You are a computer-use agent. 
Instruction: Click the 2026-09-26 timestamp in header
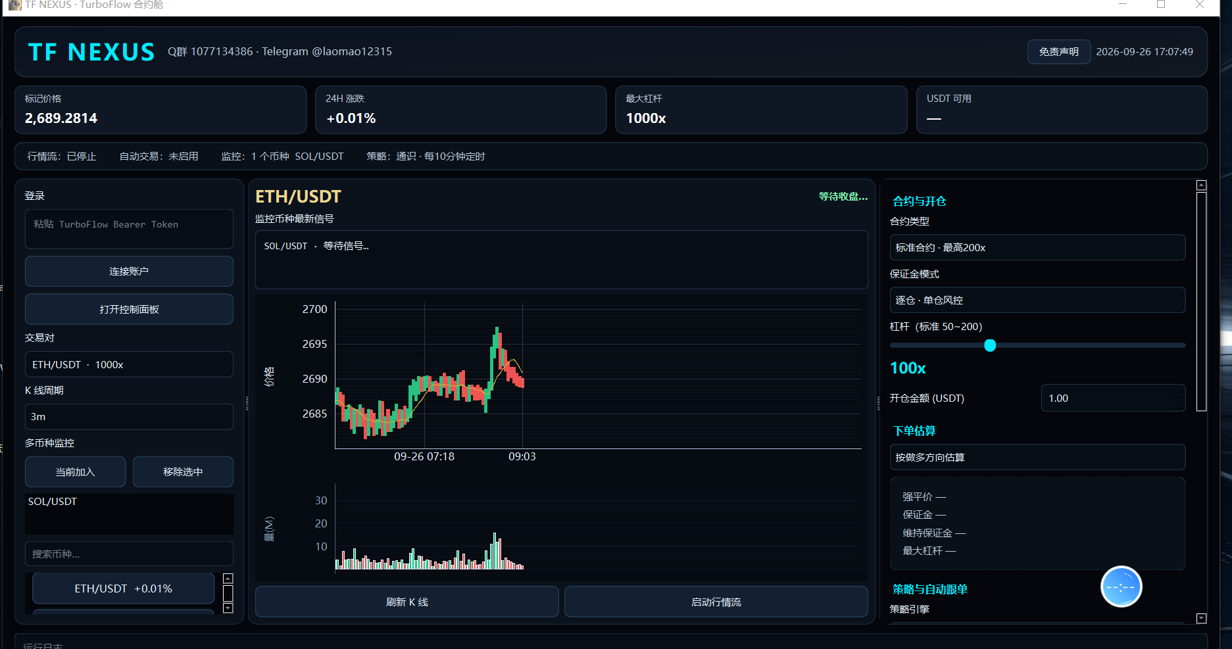pyautogui.click(x=1145, y=52)
